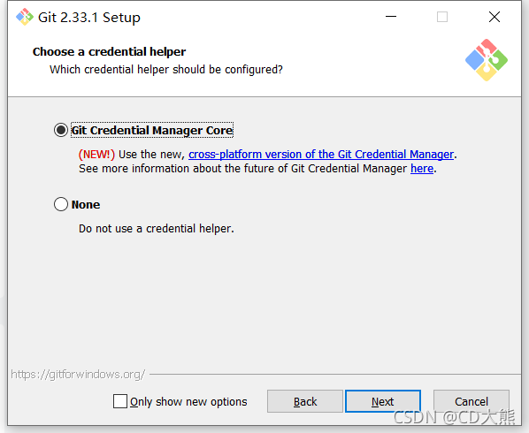Viewport: 529px width, 433px height.
Task: Click the red (NEW!) tag text
Action: tap(96, 155)
